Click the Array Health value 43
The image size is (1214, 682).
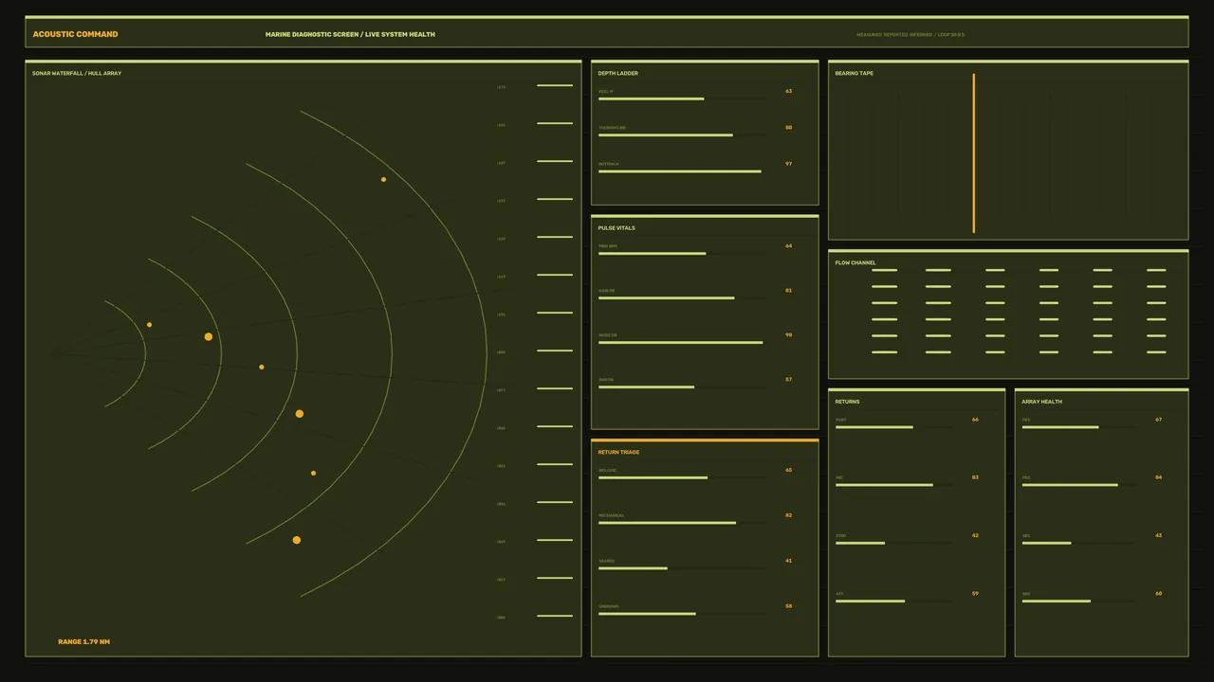coord(1158,535)
